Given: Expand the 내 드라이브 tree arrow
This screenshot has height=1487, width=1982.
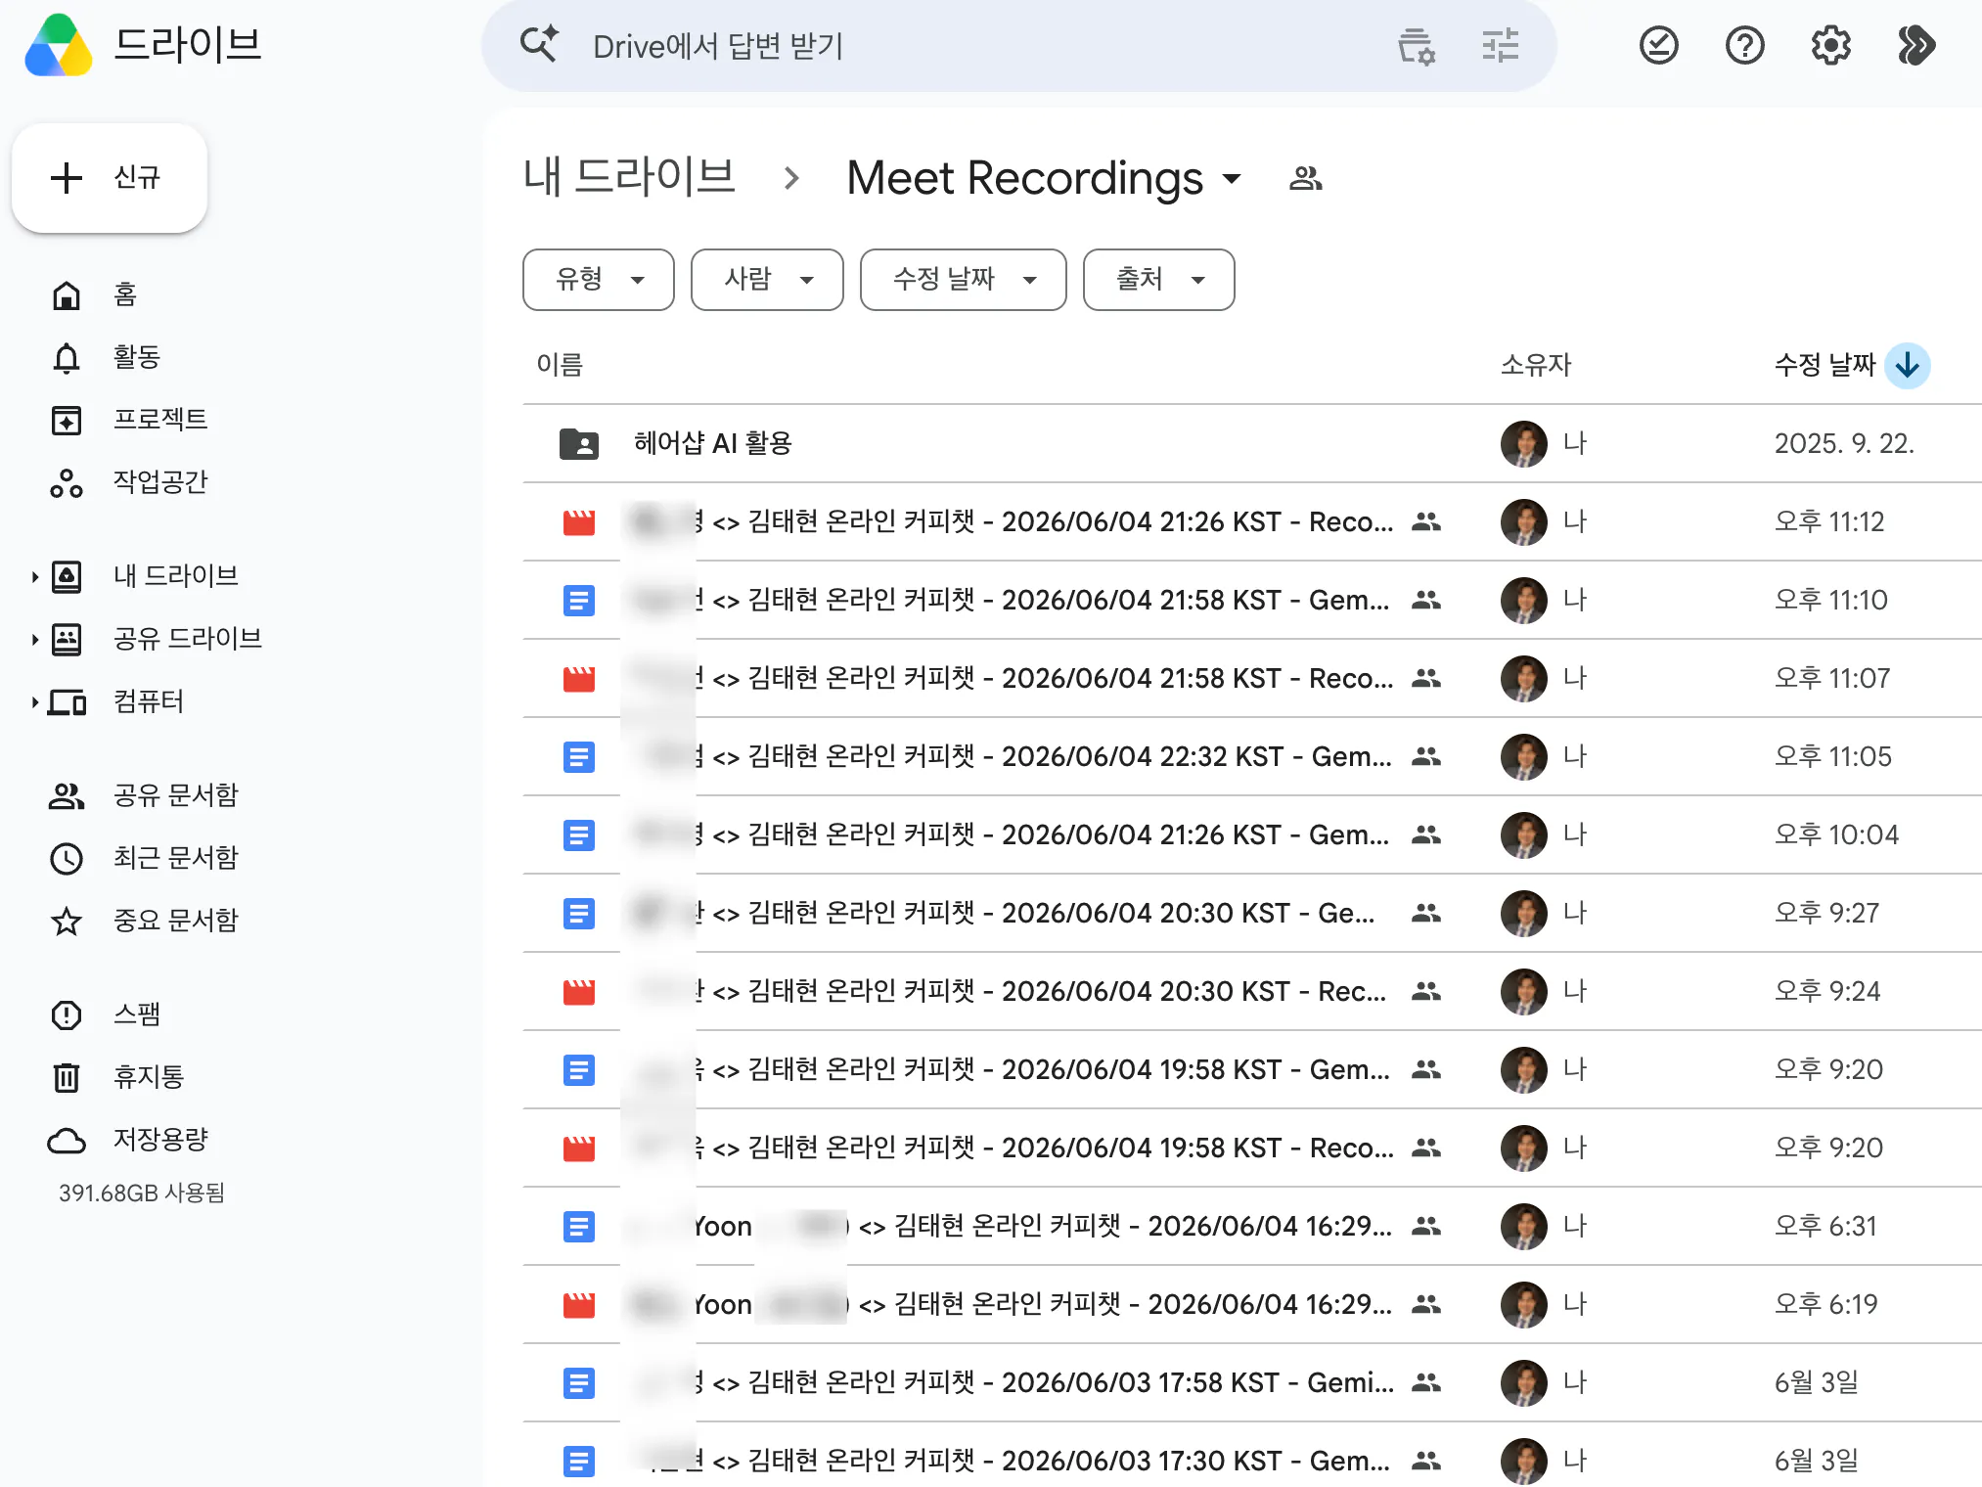Looking at the screenshot, I should pyautogui.click(x=34, y=576).
